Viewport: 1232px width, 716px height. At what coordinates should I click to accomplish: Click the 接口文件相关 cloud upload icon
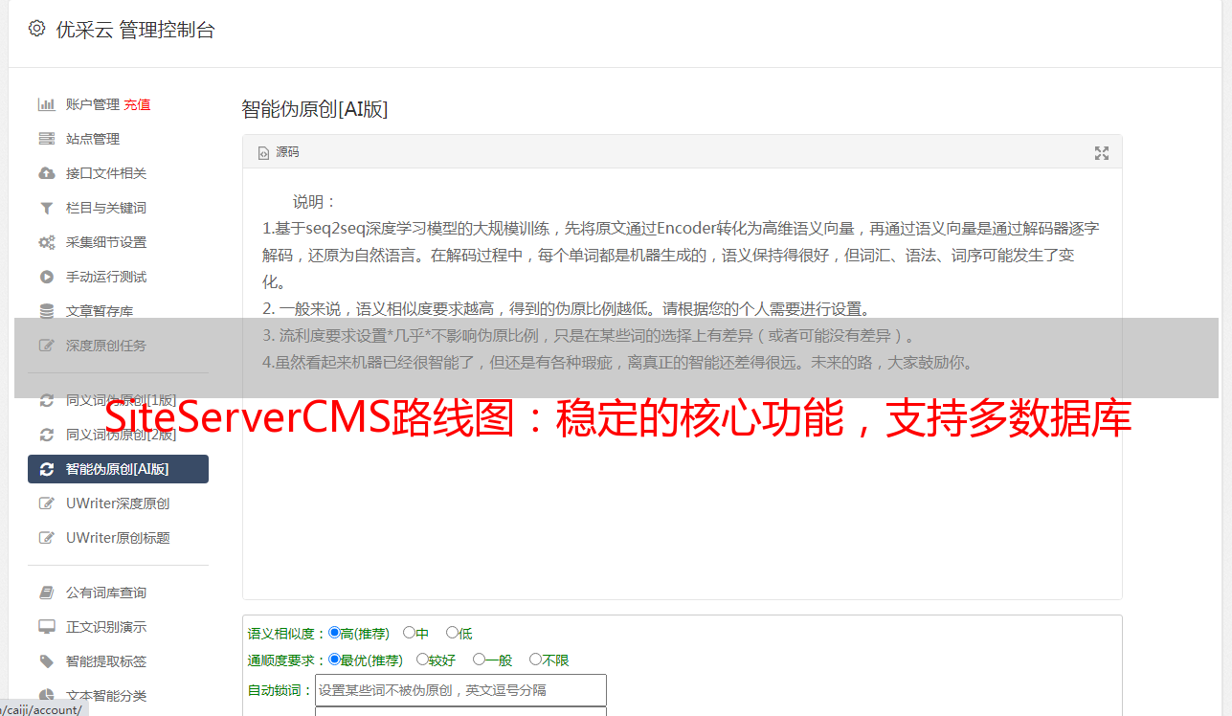pyautogui.click(x=46, y=173)
